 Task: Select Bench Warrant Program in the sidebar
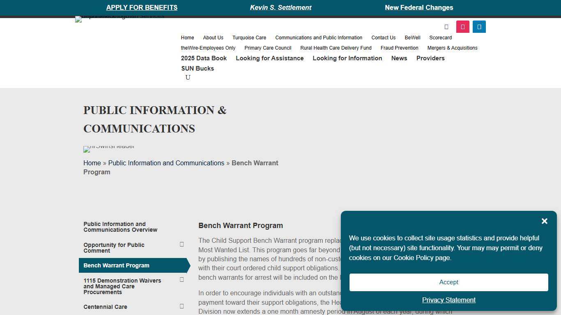[116, 265]
